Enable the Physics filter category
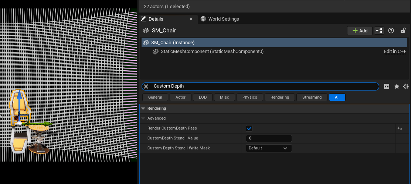 point(249,97)
